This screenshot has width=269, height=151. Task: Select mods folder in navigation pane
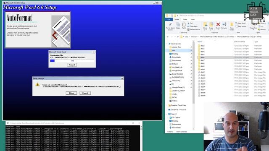click(173, 94)
